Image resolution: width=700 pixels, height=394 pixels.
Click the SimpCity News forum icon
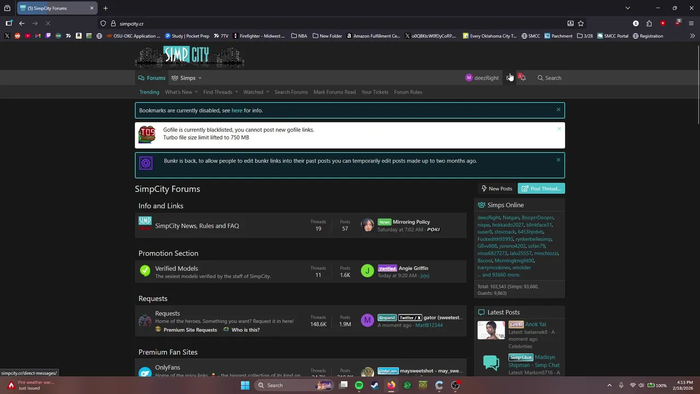tap(145, 223)
